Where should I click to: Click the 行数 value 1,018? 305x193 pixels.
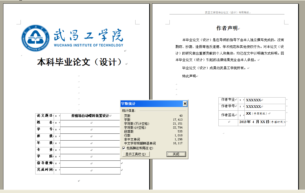[179, 136]
